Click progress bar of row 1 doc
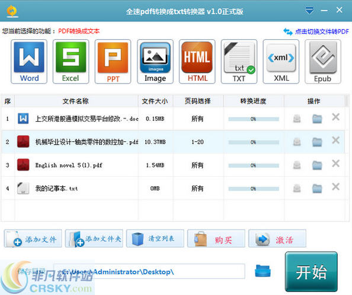Image resolution: width=352 pixels, height=295 pixels. pos(254,119)
